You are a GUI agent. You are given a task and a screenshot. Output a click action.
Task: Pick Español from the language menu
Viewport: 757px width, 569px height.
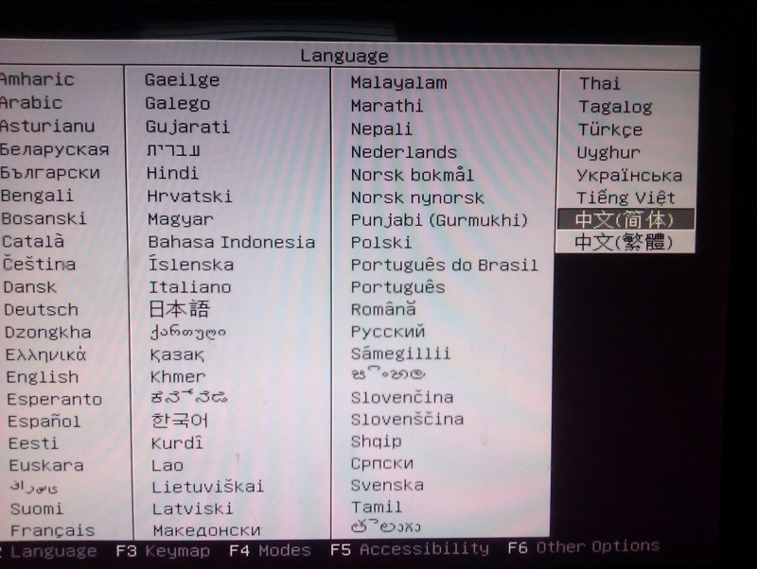[44, 422]
